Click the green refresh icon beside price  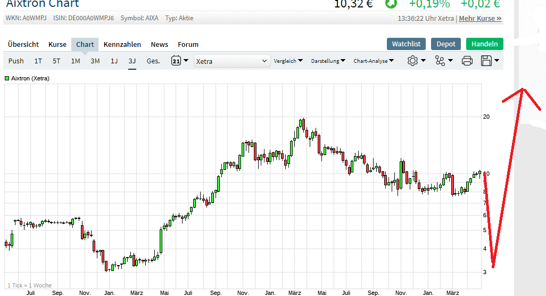pos(391,4)
